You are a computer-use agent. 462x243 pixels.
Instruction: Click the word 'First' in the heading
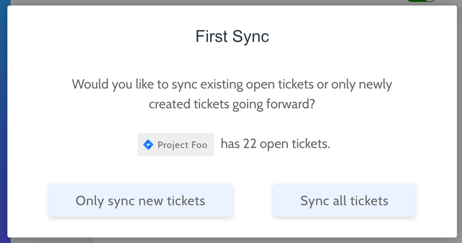click(211, 36)
